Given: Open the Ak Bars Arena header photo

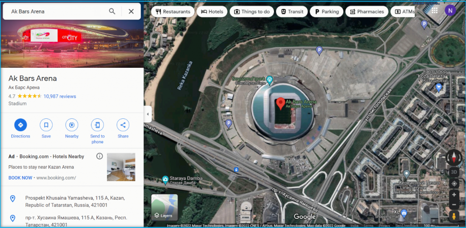Looking at the screenshot, I should click(x=72, y=44).
